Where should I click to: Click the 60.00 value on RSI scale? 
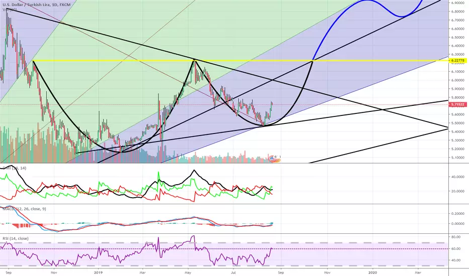456,248
